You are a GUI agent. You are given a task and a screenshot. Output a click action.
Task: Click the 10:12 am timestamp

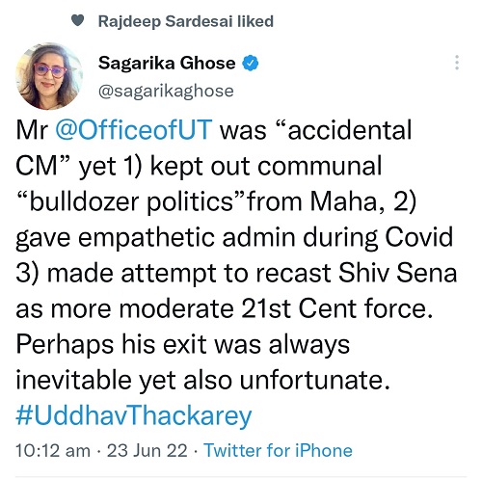[53, 450]
